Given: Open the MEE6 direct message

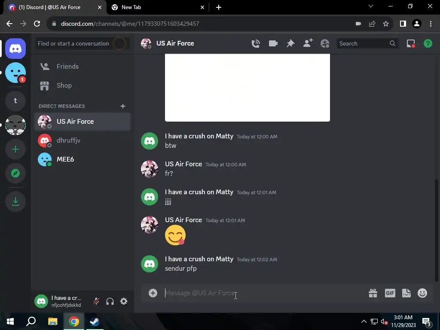Looking at the screenshot, I should pos(82,159).
